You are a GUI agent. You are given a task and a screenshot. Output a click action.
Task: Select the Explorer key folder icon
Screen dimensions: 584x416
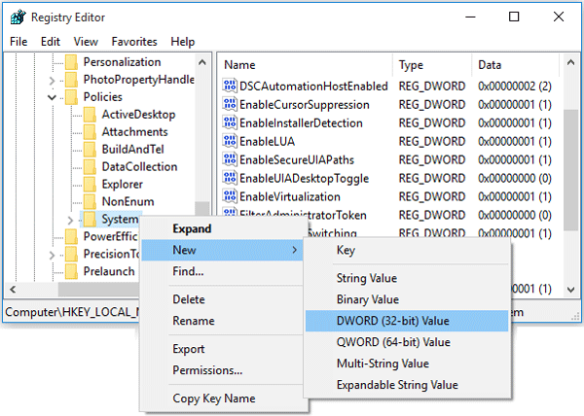tap(90, 185)
